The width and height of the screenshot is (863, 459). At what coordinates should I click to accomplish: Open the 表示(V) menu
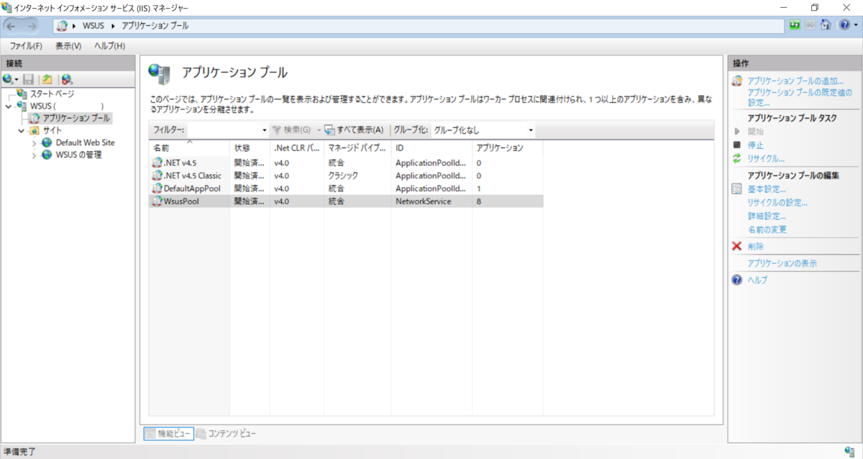point(68,46)
